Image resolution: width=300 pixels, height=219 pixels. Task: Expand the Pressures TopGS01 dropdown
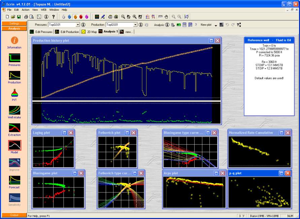[x=78, y=25]
